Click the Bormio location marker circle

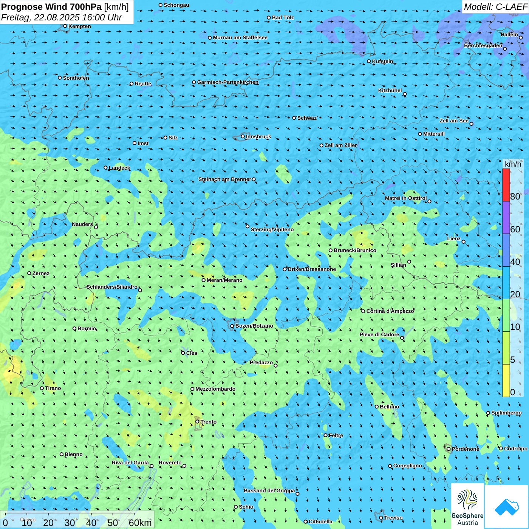pos(74,328)
